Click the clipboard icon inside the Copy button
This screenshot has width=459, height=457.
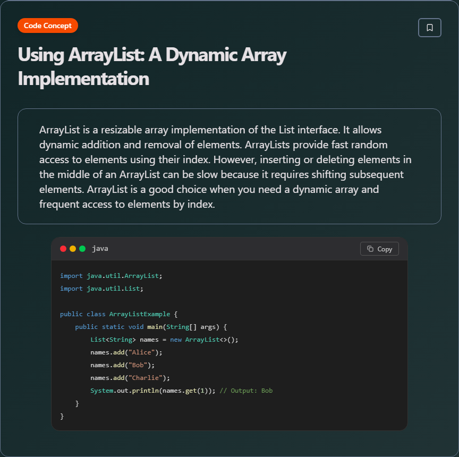pos(371,249)
